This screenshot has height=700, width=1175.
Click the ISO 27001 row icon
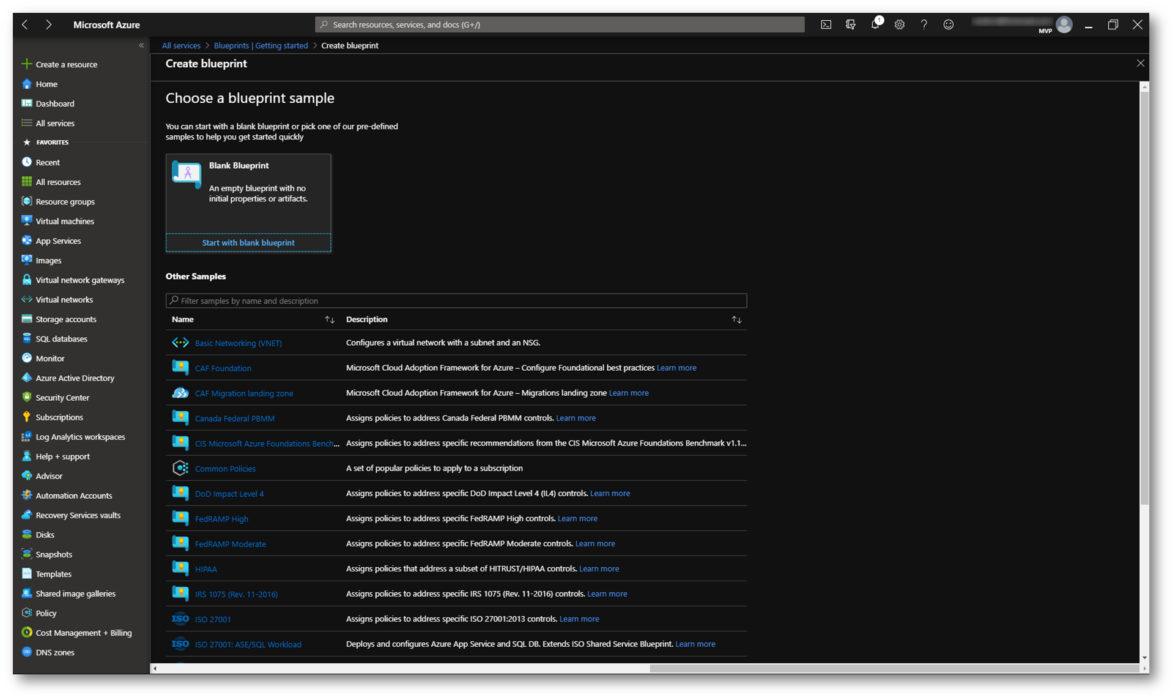click(x=180, y=619)
